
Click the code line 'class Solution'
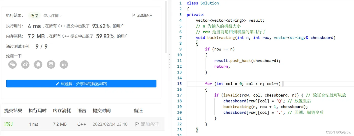pyautogui.click(x=203, y=3)
